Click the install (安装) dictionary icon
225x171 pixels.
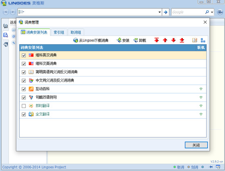119,40
